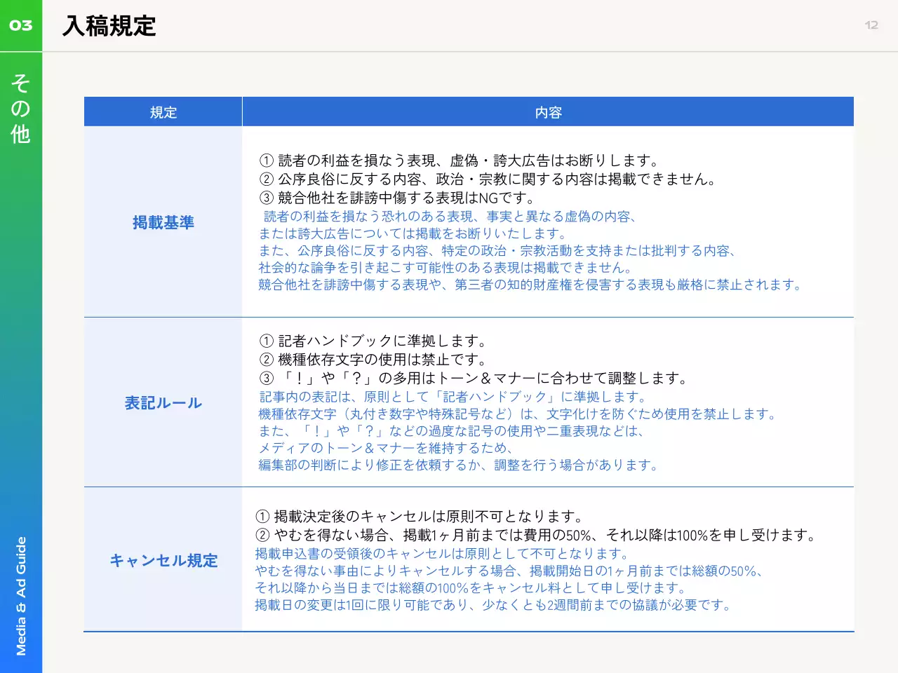Select the "規定" table column header

point(163,112)
